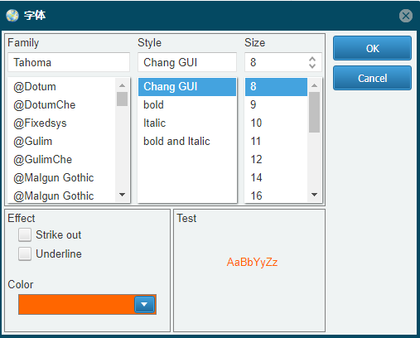The height and width of the screenshot is (338, 420).
Task: Enable the Underline checkbox
Action: click(25, 254)
